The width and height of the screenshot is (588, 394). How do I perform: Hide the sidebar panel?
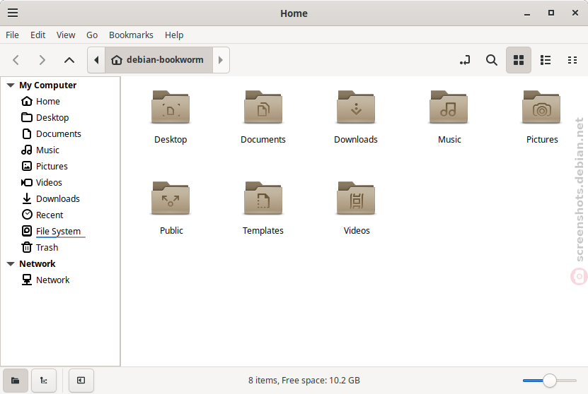click(x=81, y=381)
